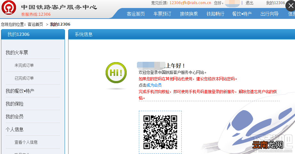Click the green Hi! greeting icon
Screen dimensions: 295x154
click(x=116, y=73)
